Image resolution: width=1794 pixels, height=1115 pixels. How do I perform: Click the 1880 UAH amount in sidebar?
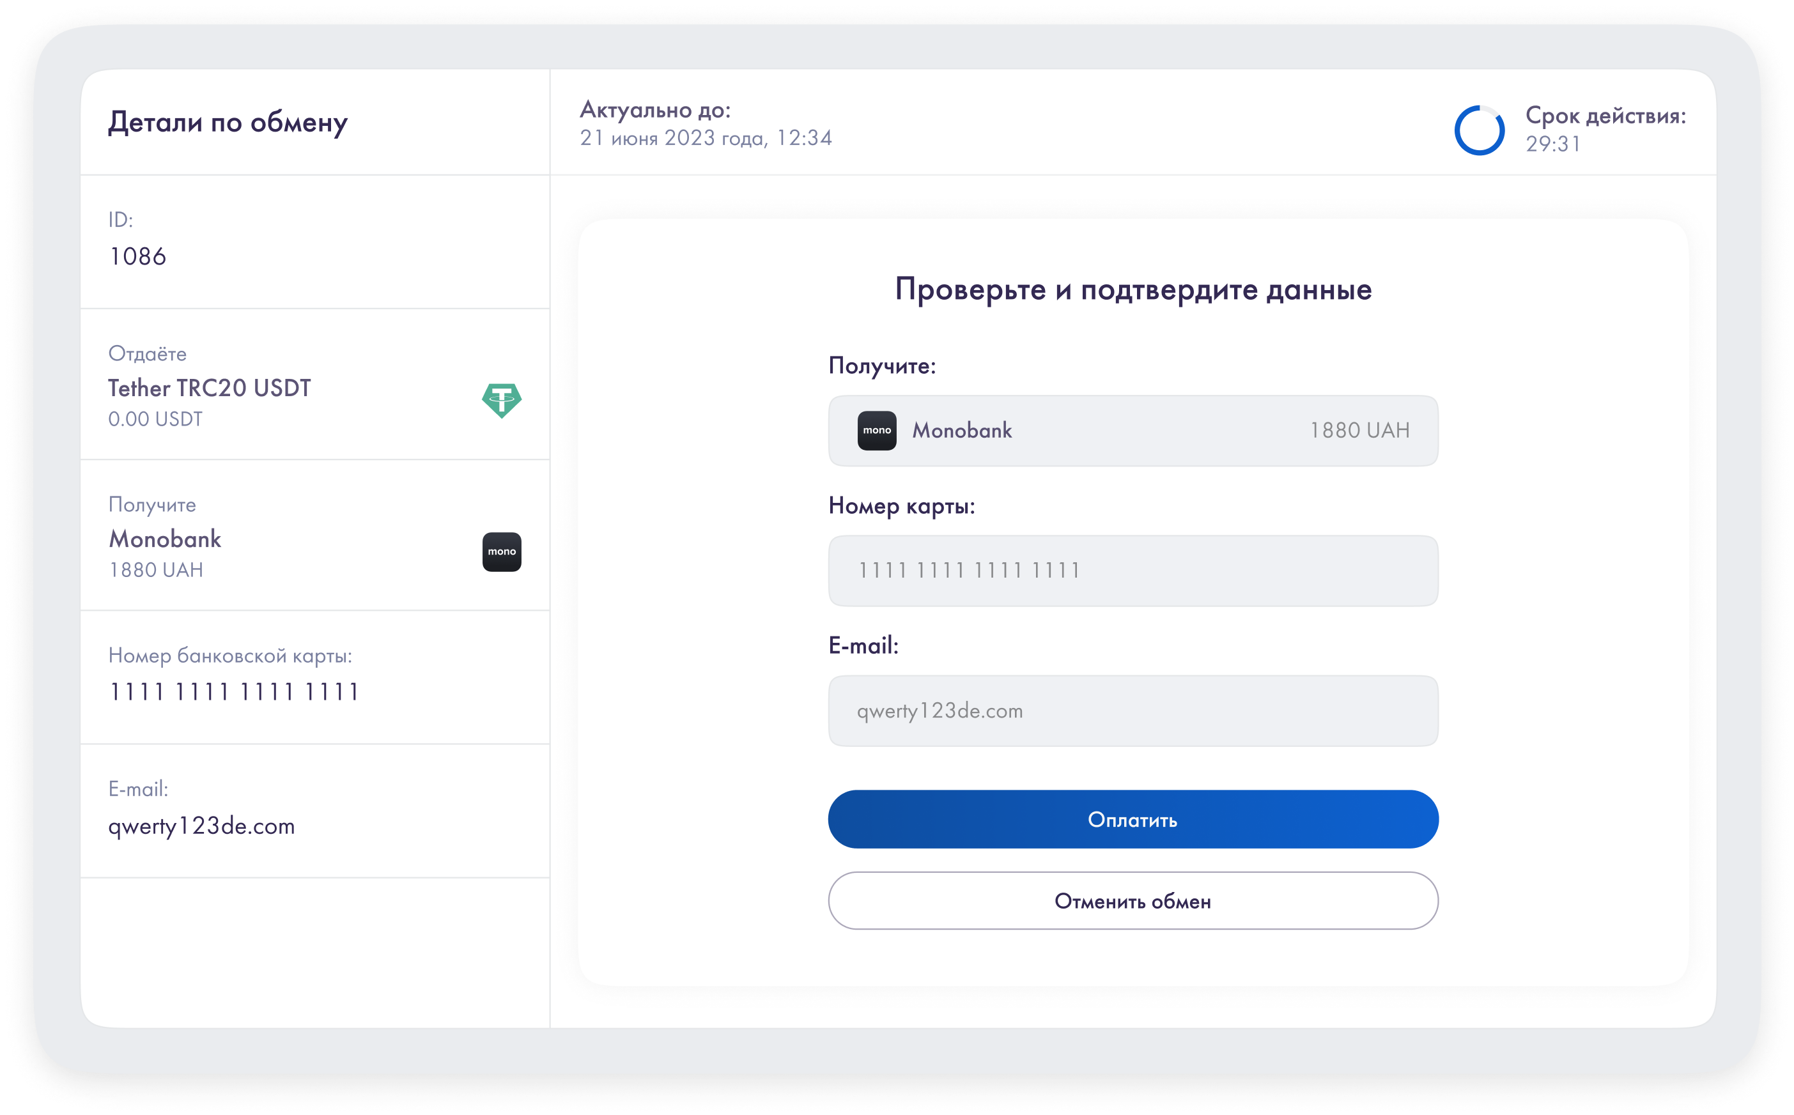(155, 570)
